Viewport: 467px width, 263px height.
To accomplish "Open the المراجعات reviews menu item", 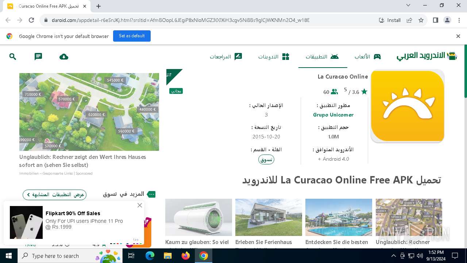I will click(226, 57).
